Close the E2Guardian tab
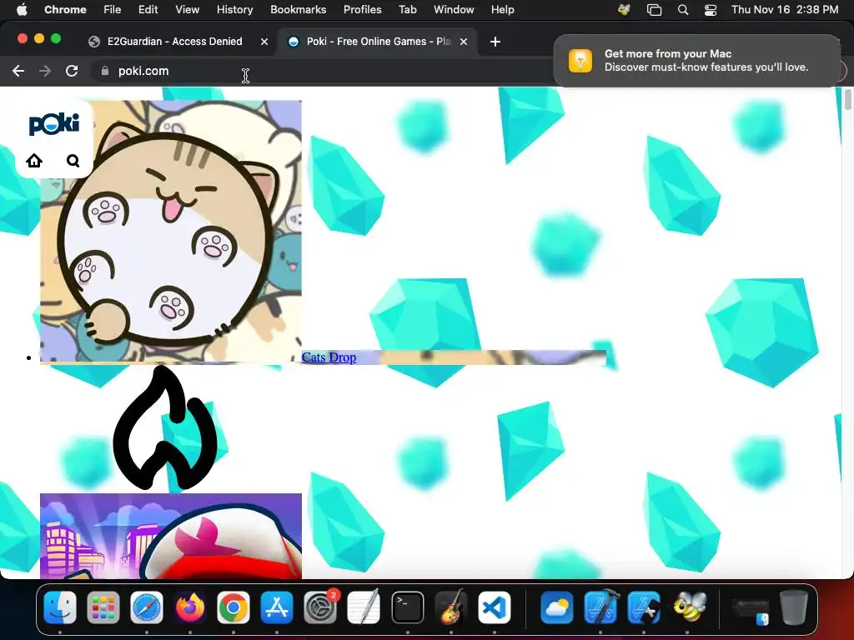The width and height of the screenshot is (854, 640). point(264,42)
